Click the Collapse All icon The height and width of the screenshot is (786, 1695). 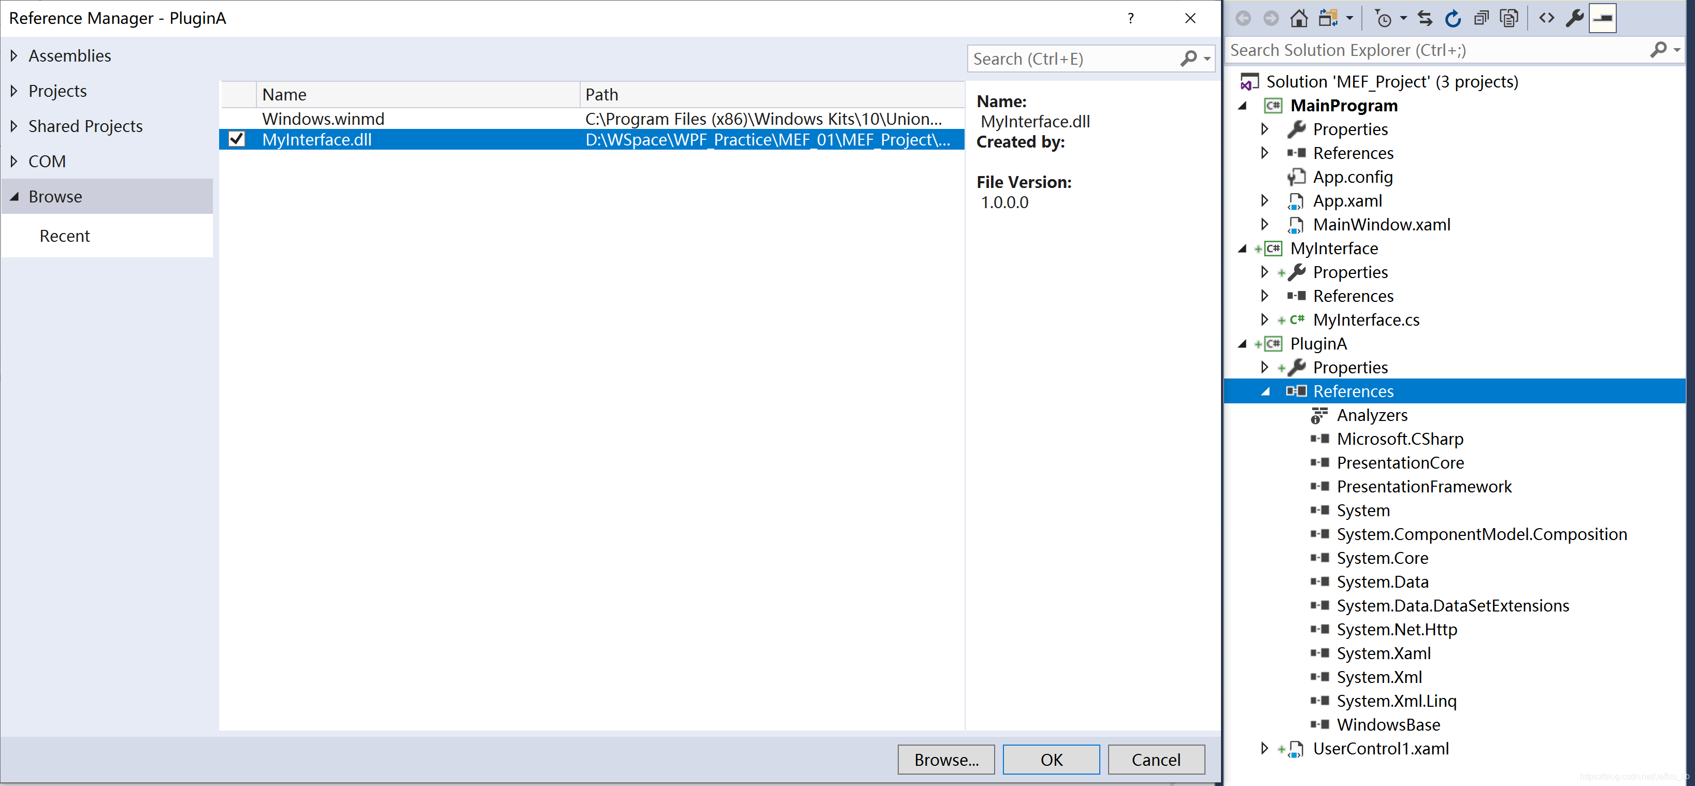[x=1481, y=19]
